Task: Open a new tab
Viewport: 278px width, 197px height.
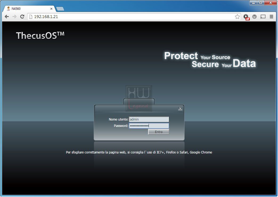Action: coord(60,9)
